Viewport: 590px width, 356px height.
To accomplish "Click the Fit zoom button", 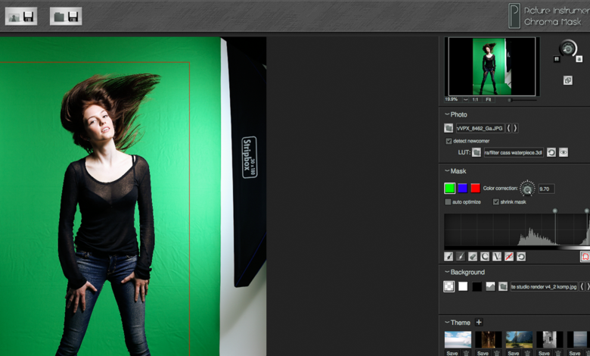I will click(489, 99).
